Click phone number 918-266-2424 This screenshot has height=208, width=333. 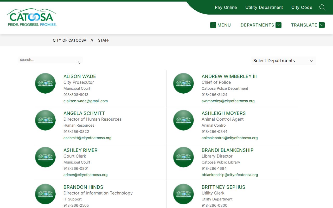(214, 95)
